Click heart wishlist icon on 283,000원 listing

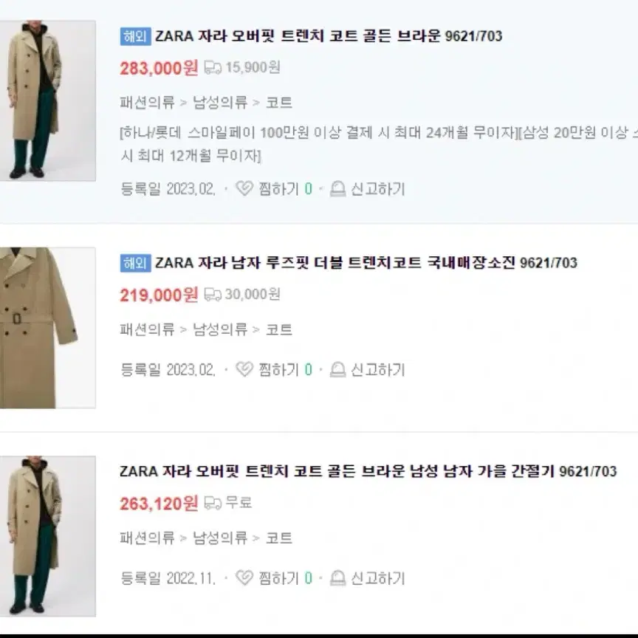(244, 188)
